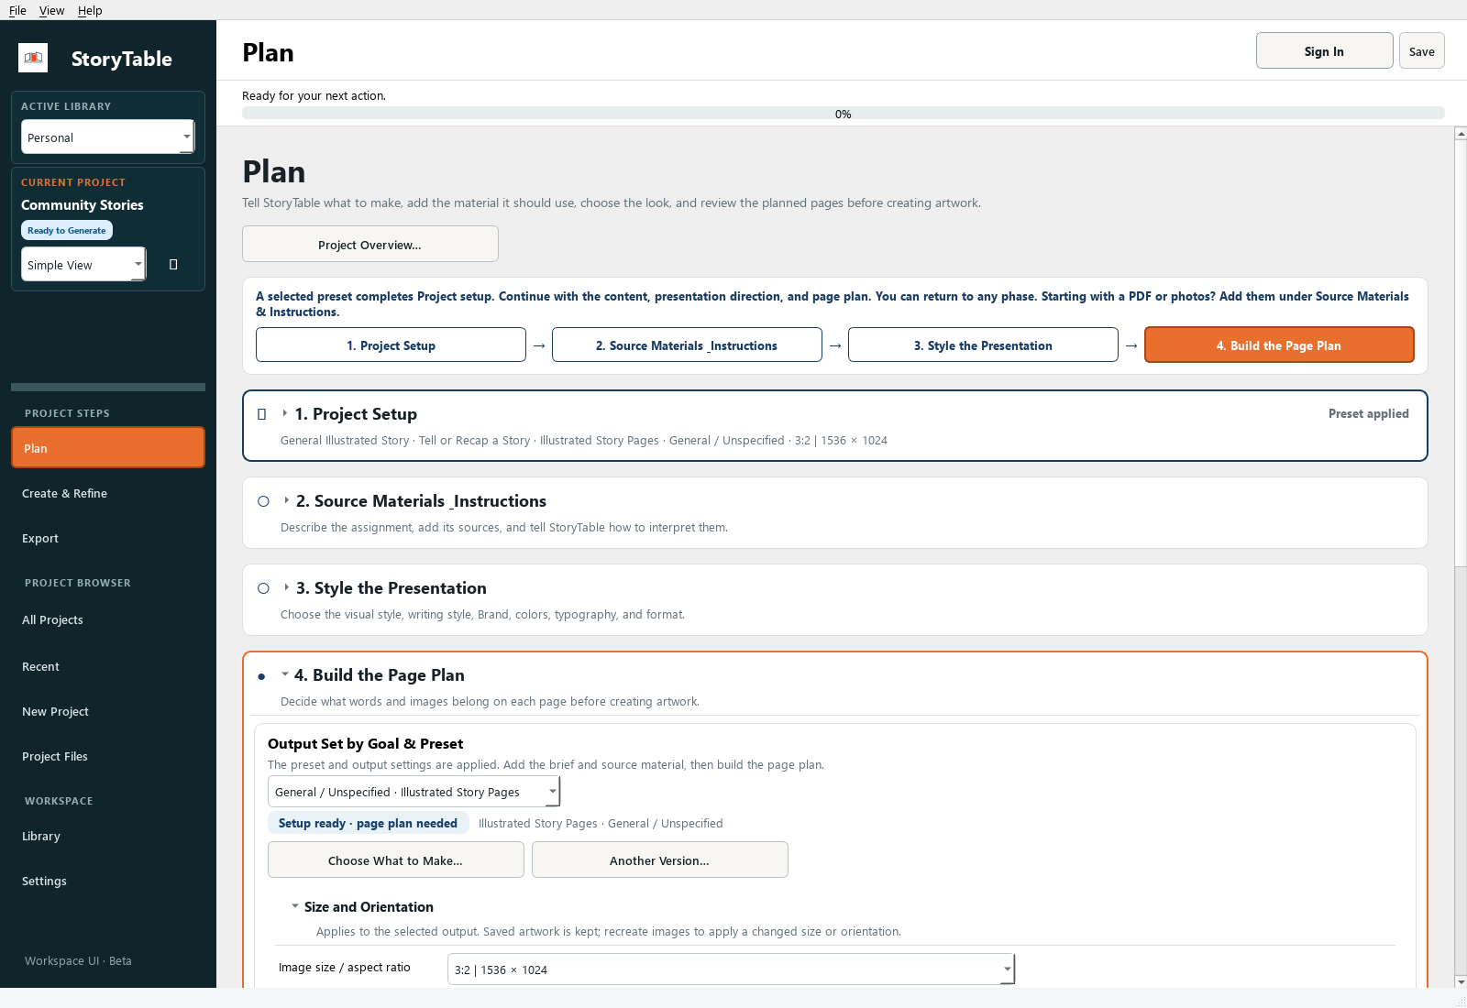Click the Setup ready page plan needed badge
Viewport: 1467px width, 1008px height.
click(x=368, y=823)
